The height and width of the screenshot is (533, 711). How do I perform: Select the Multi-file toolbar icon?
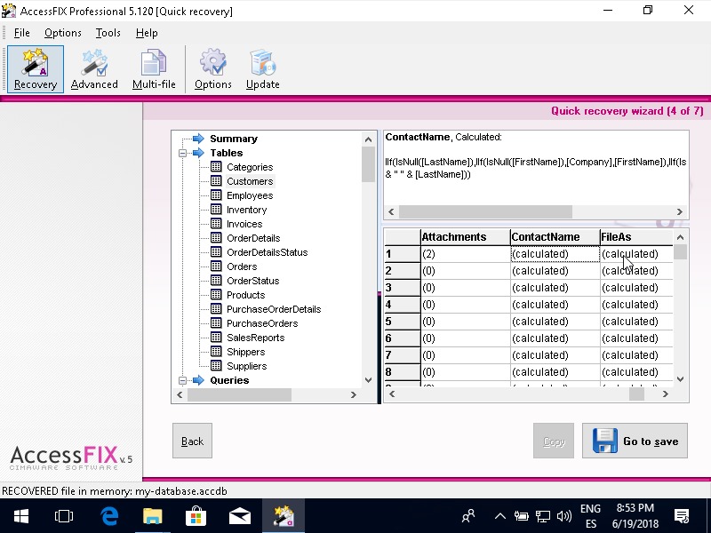[x=154, y=68]
